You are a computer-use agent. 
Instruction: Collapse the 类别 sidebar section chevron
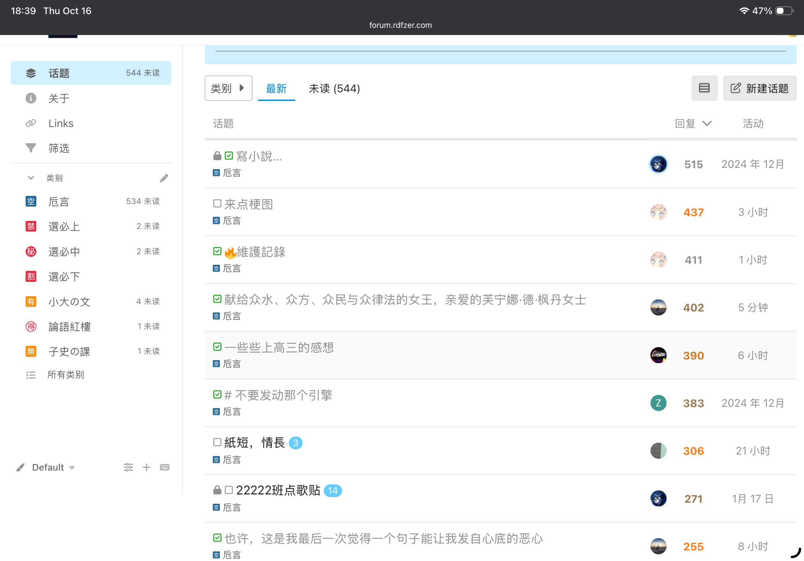31,178
